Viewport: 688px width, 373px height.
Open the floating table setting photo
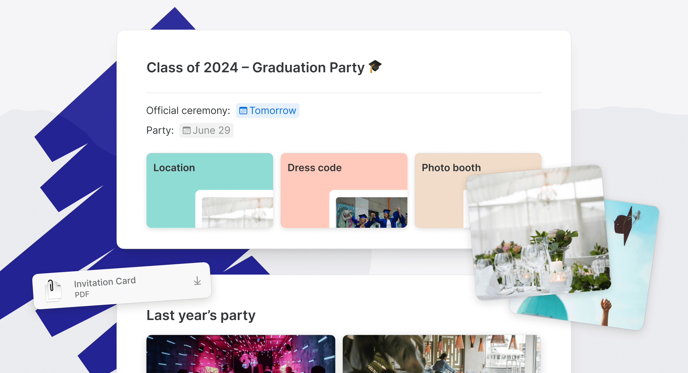coord(538,232)
